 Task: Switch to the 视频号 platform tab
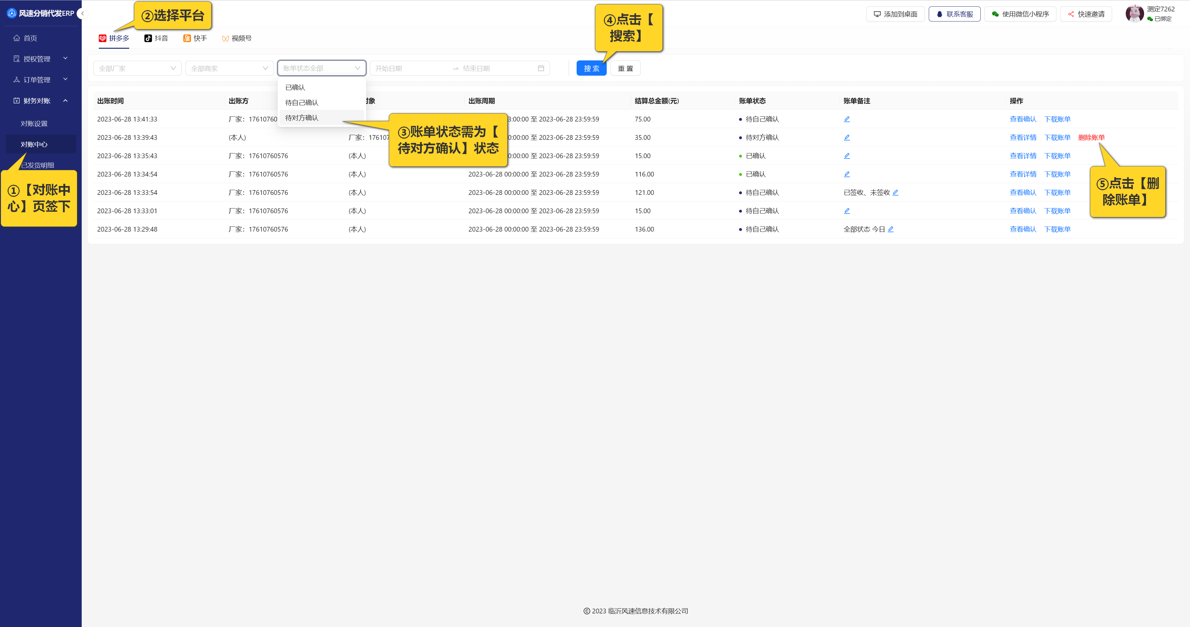point(237,38)
